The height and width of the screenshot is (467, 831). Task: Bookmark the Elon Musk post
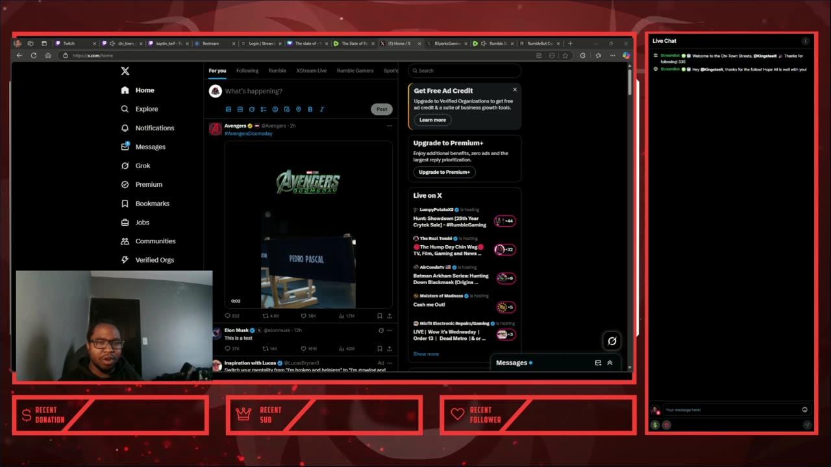click(x=380, y=348)
